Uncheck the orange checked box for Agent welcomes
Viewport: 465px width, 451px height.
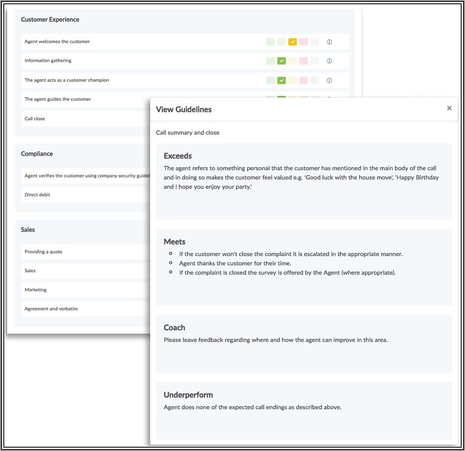(292, 42)
